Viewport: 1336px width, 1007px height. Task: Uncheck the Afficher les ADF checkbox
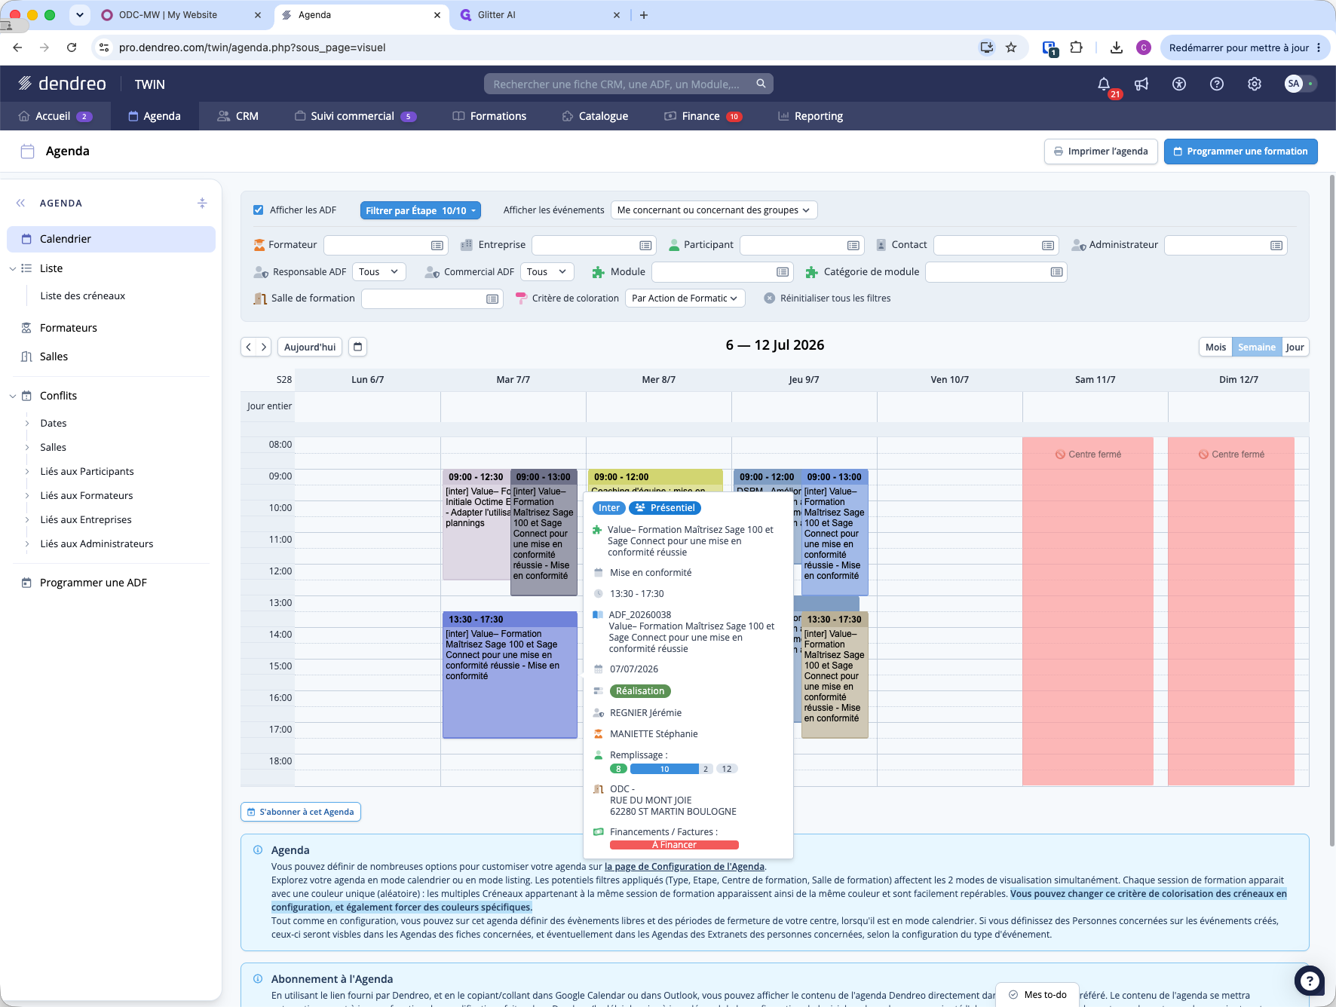(259, 210)
